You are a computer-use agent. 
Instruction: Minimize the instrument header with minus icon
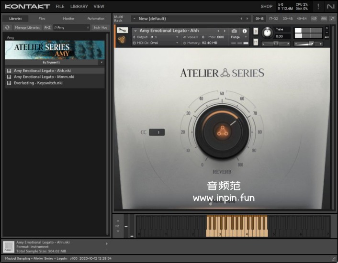pos(327,33)
